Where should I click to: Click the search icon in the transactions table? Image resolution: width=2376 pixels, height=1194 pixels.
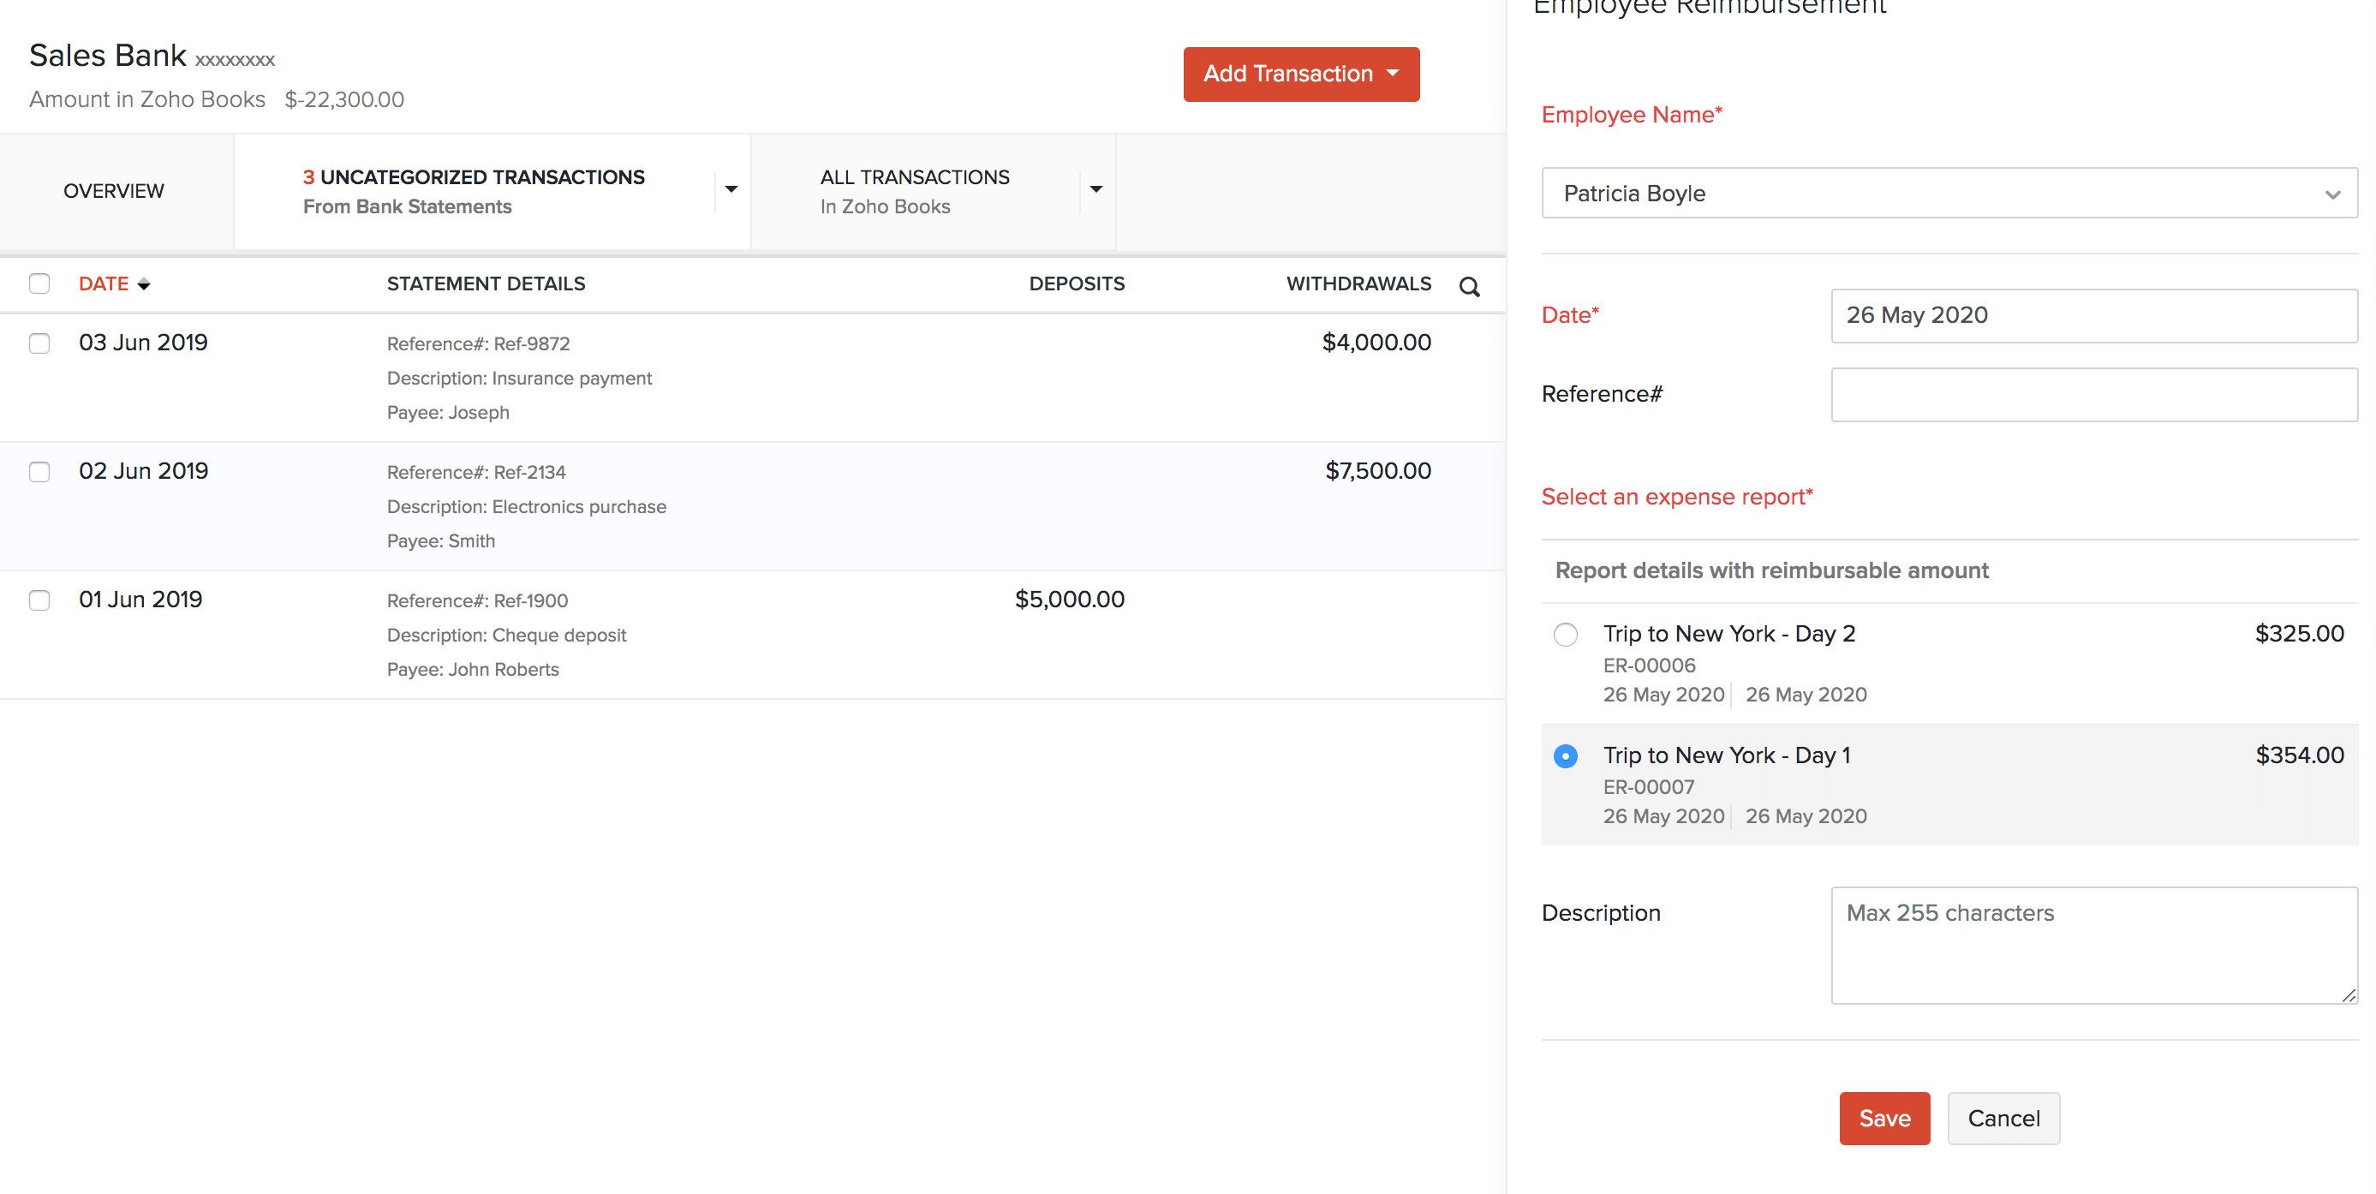[1469, 286]
